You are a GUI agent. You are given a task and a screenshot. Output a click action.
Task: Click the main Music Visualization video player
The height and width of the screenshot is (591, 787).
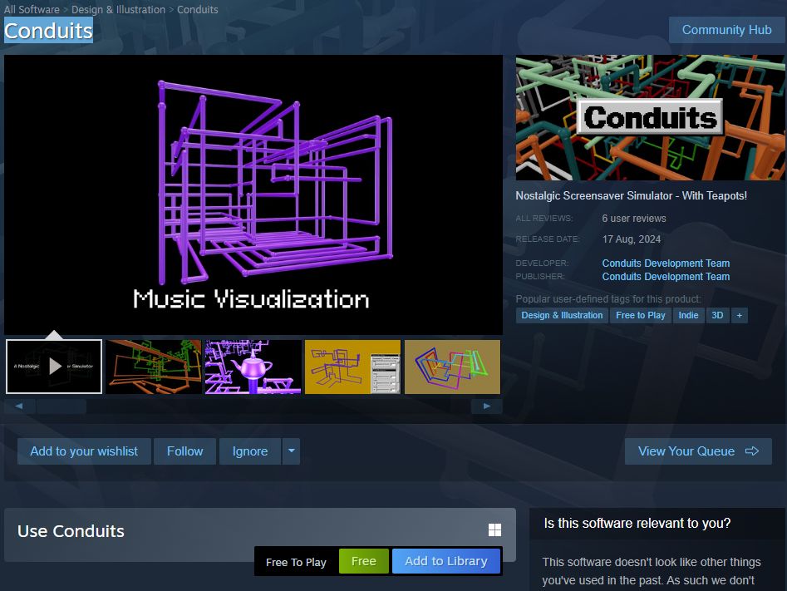click(x=253, y=195)
